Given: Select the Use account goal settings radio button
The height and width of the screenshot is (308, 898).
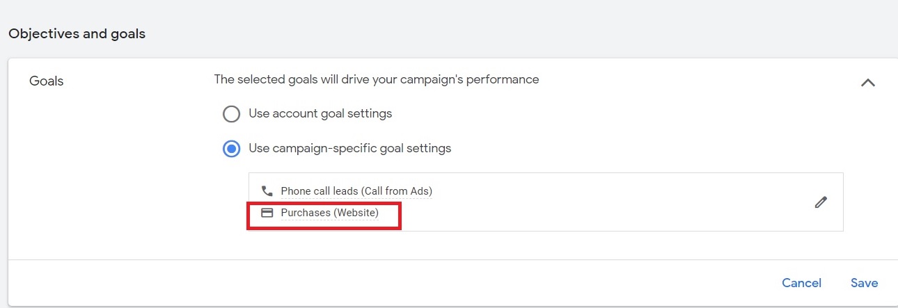Looking at the screenshot, I should [231, 113].
